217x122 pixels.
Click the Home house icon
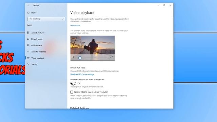[x=28, y=13]
